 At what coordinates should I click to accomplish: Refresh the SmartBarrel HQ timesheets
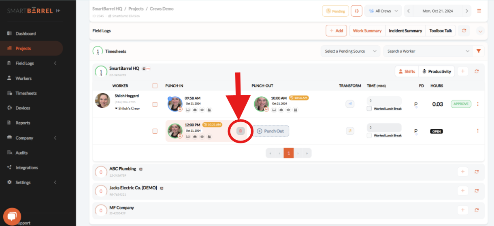coord(477,71)
